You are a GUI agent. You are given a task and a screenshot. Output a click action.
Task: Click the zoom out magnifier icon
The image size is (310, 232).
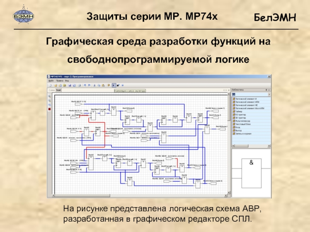pyautogui.click(x=50, y=101)
